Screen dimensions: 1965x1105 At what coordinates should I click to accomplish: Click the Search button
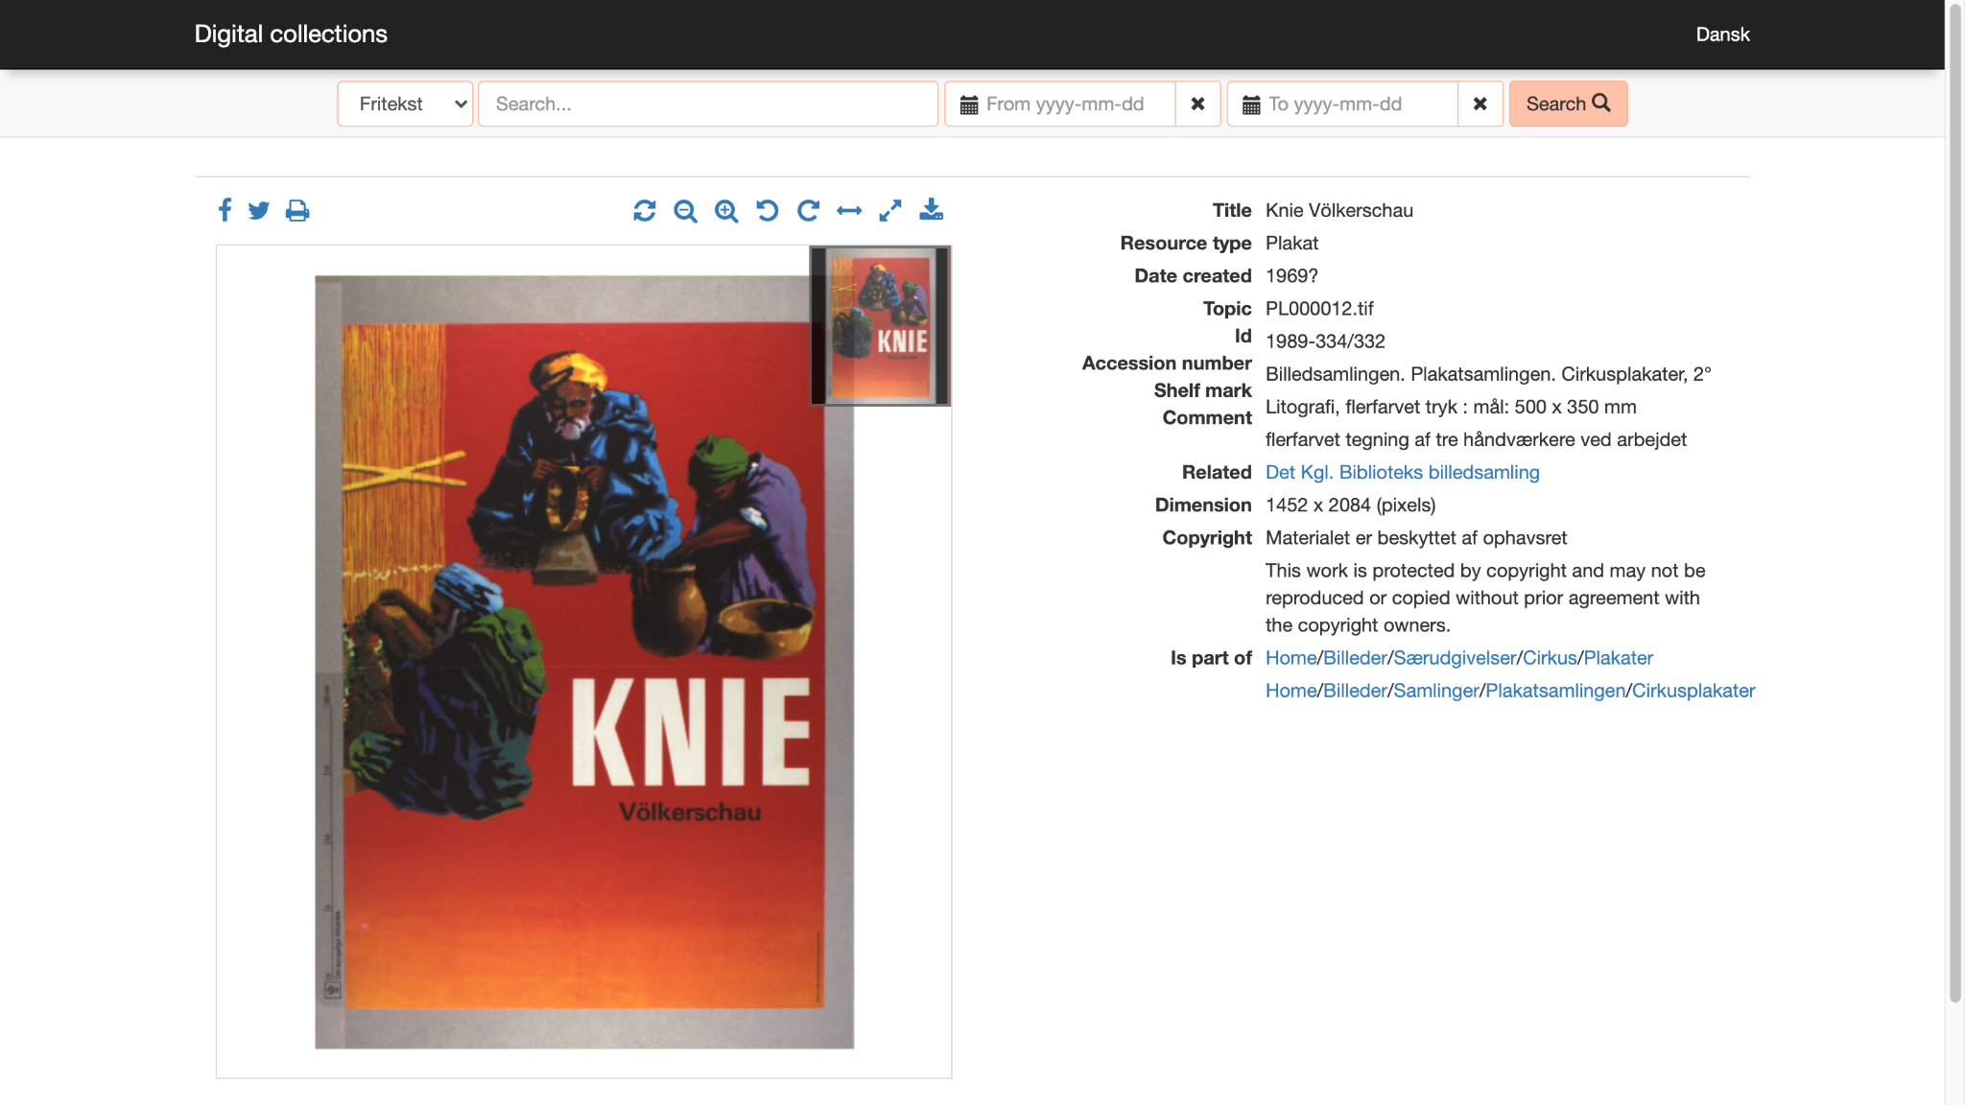tap(1568, 104)
